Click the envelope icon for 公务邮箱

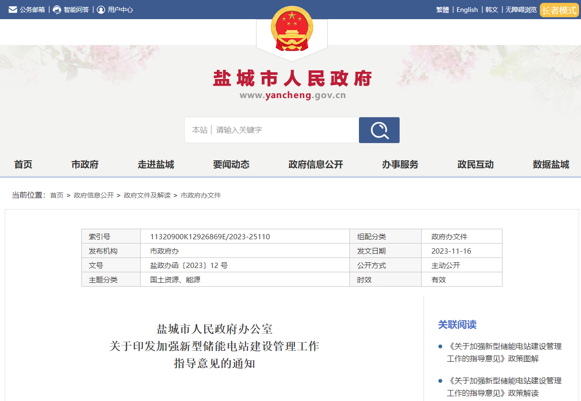tap(13, 10)
